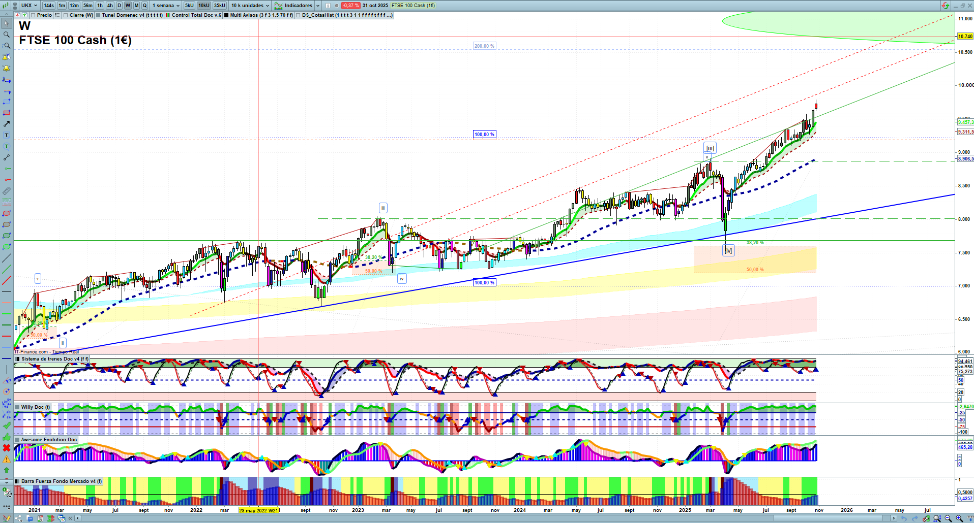Pick the black arrow drawing tool
Screen dimensions: 974x523
(x=7, y=124)
